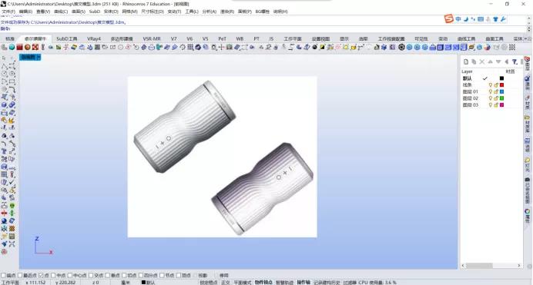
Task: Open the 前视图 viewport title dropdown arrow
Action: (39, 58)
